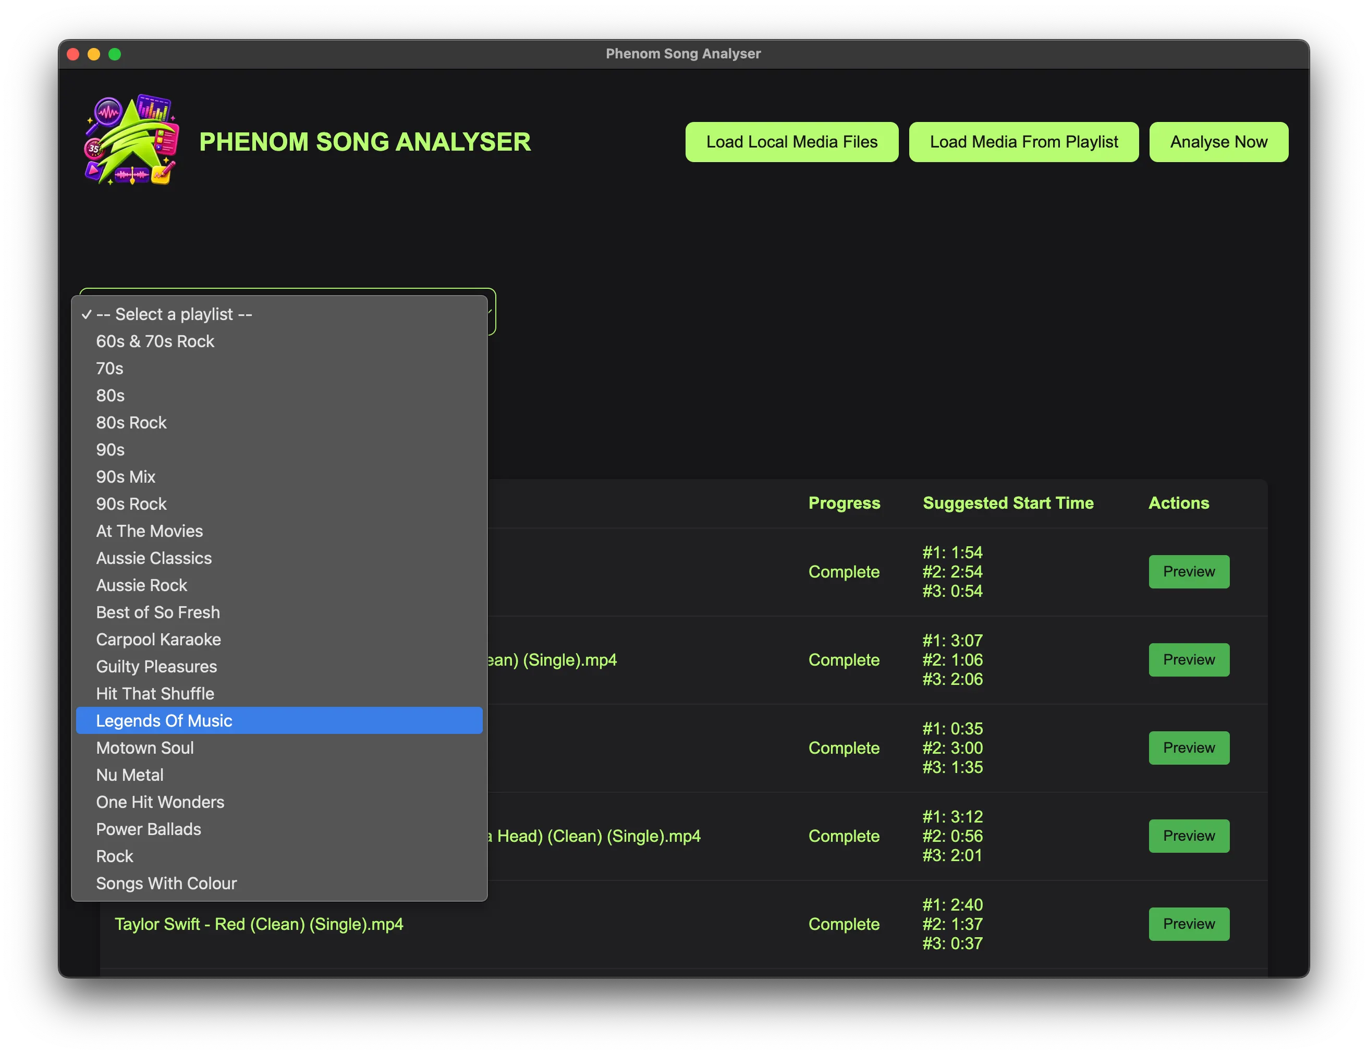Pick the Motown Soul playlist option
This screenshot has height=1055, width=1368.
click(x=279, y=747)
